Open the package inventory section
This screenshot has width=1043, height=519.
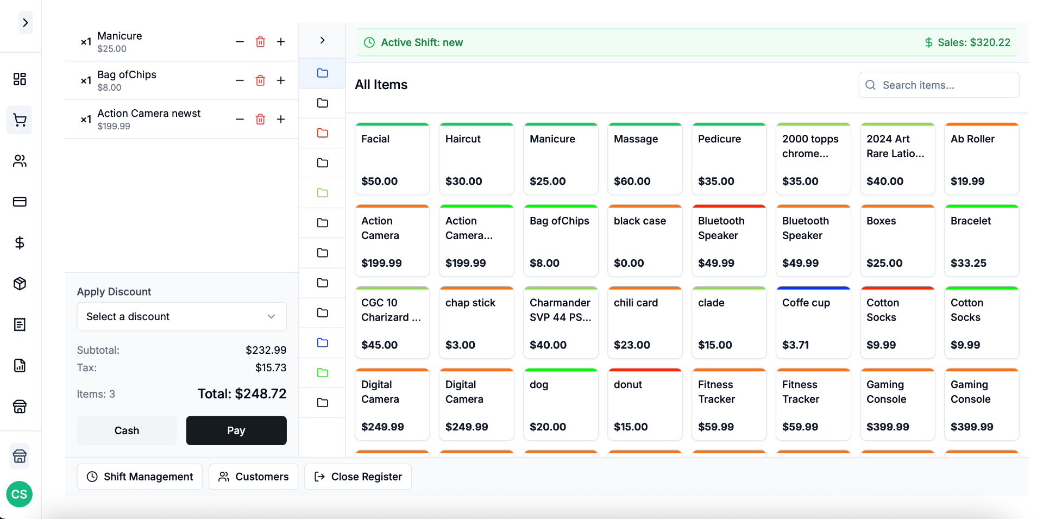pyautogui.click(x=20, y=283)
